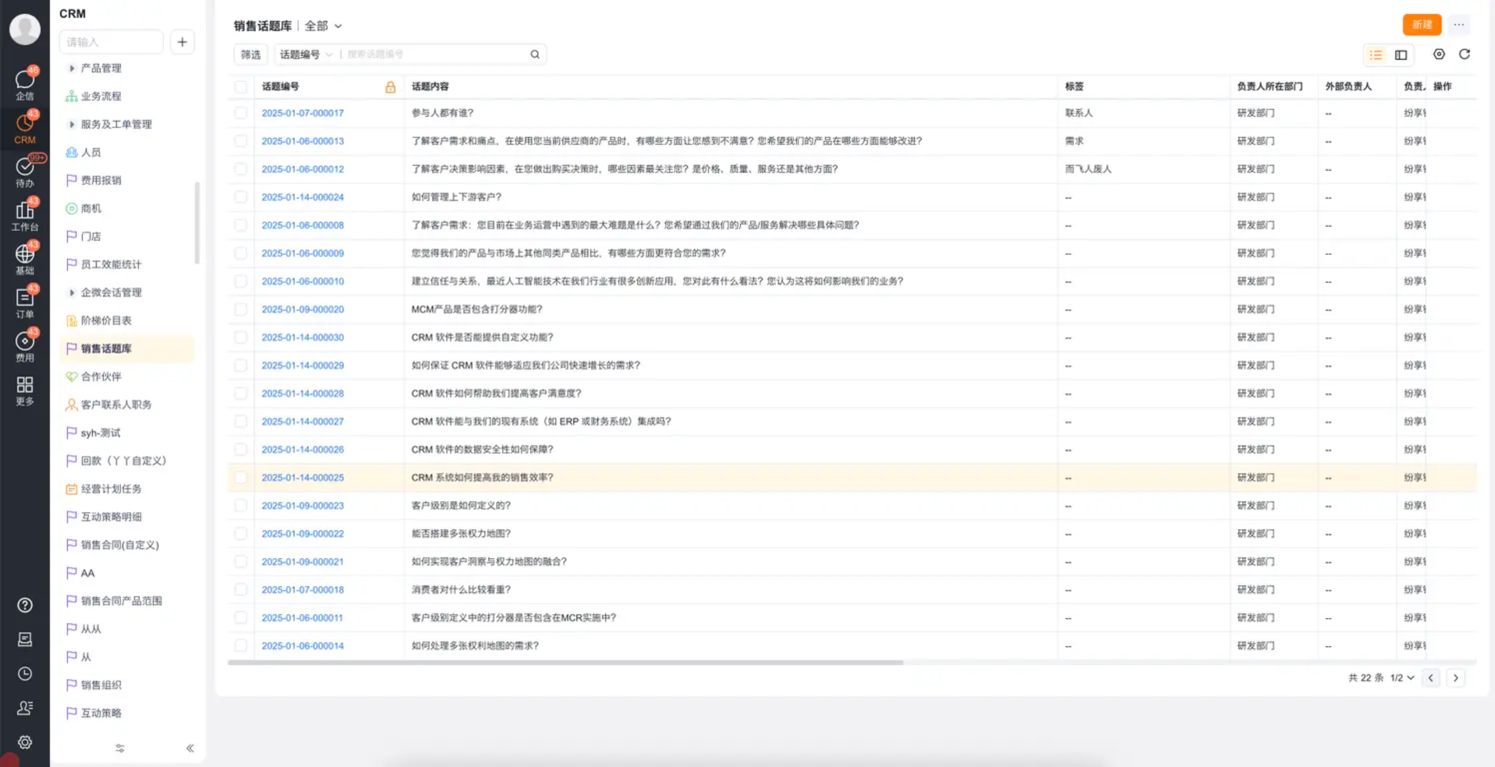The width and height of the screenshot is (1495, 767).
Task: Click the refresh icon in the toolbar
Action: (1464, 54)
